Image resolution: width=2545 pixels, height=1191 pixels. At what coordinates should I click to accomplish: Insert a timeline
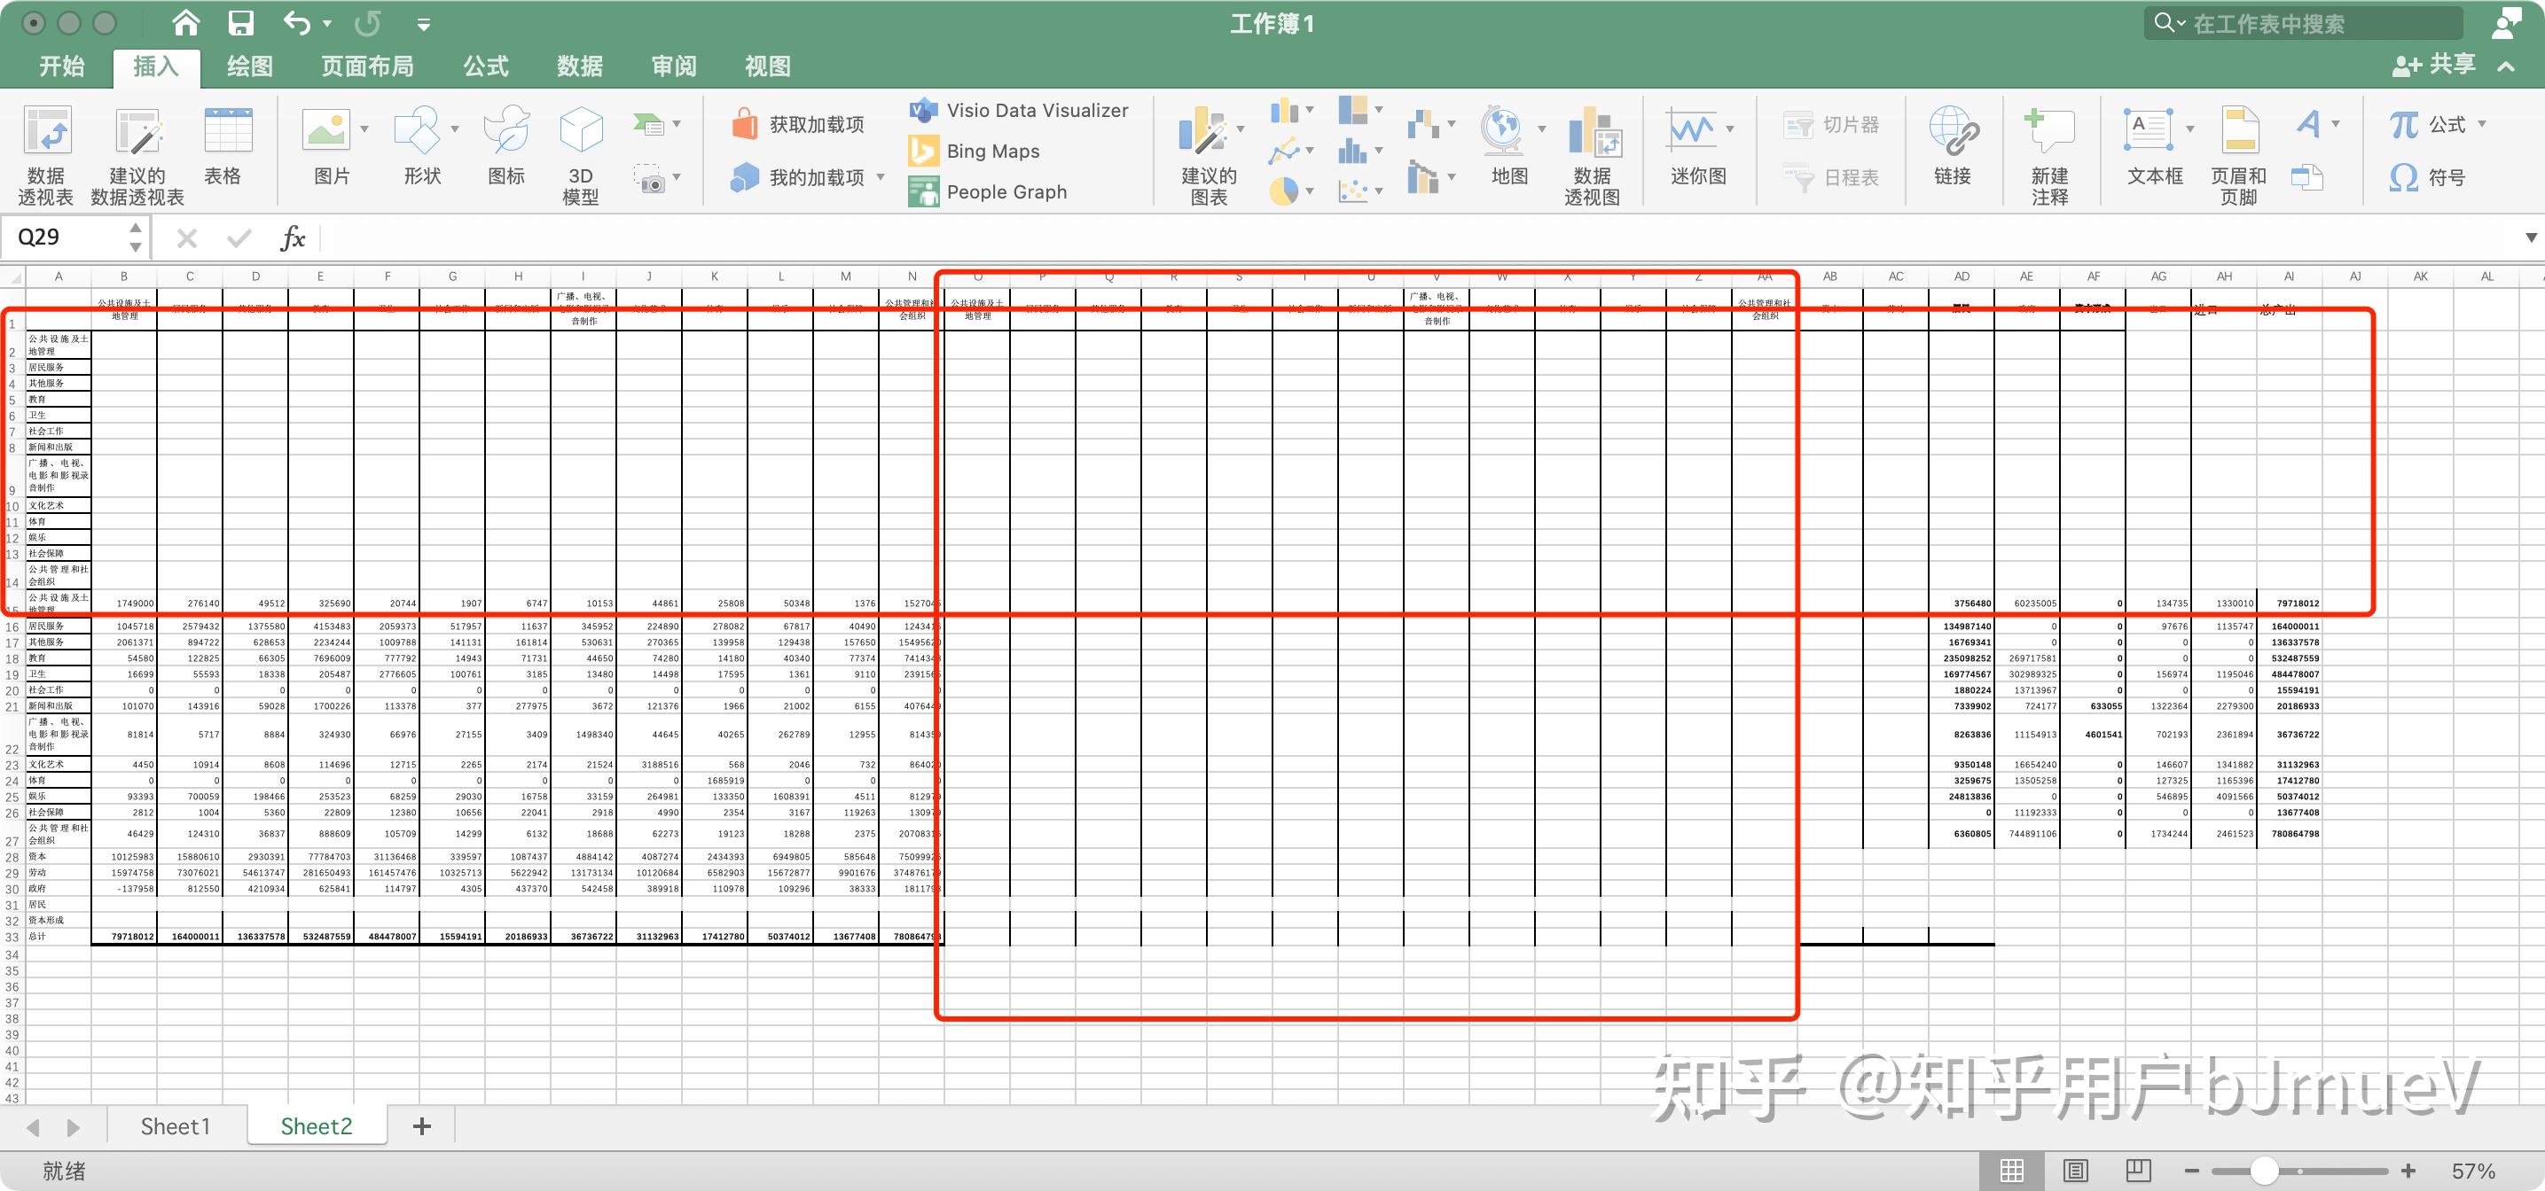(x=1833, y=178)
